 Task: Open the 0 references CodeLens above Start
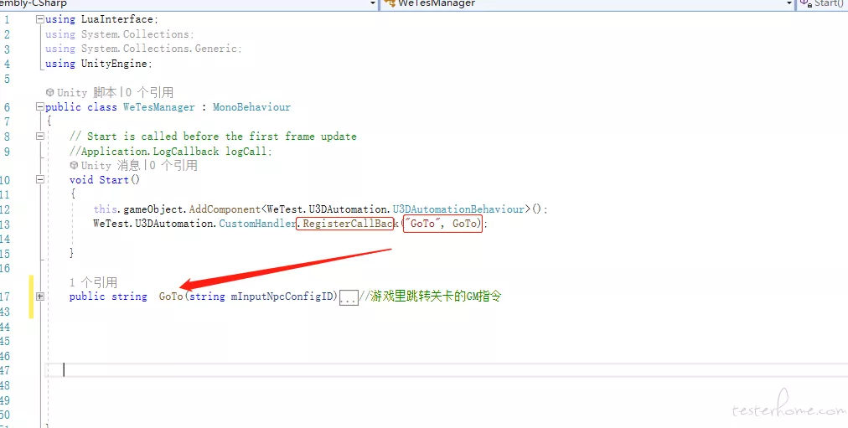[x=173, y=165]
